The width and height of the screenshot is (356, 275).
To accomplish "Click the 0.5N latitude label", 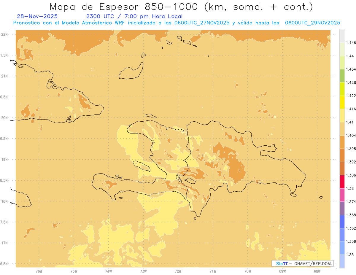I will [4, 97].
